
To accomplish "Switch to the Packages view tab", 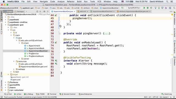I will pyautogui.click(x=19, y=12).
